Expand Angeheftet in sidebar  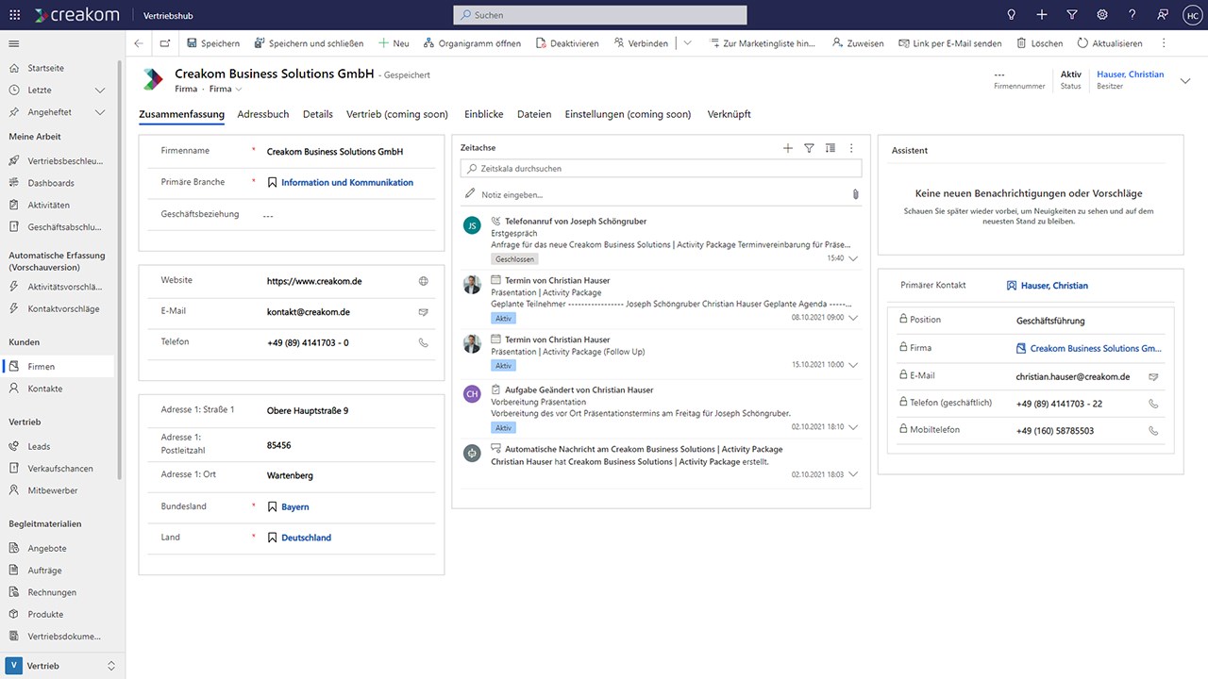tap(100, 112)
